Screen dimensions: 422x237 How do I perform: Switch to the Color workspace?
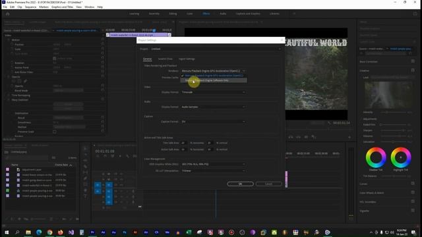[x=189, y=14]
